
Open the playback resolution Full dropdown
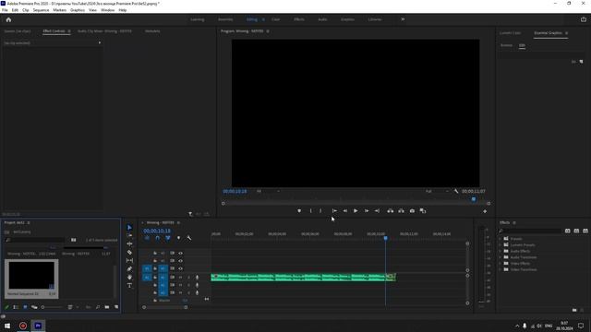click(x=437, y=191)
